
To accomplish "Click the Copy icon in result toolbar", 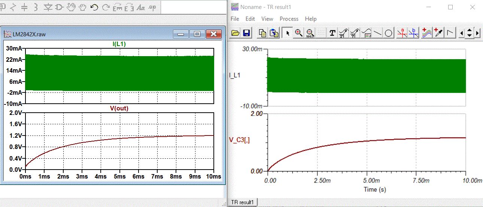I will click(263, 33).
